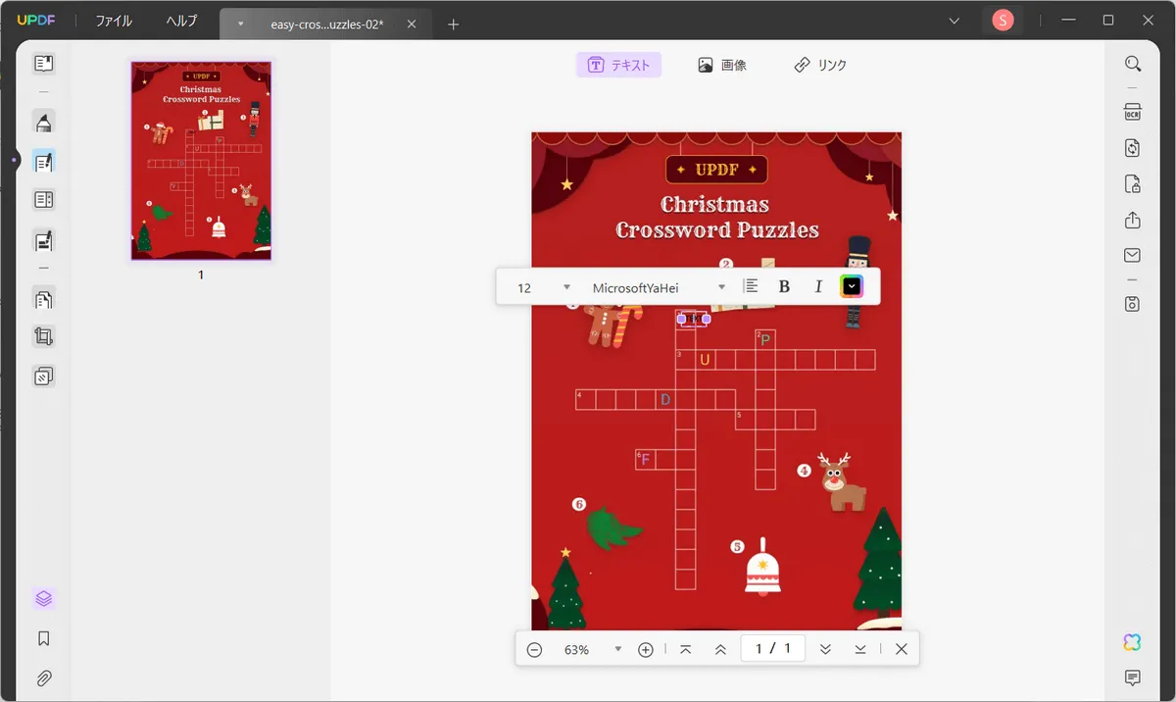The width and height of the screenshot is (1176, 702).
Task: Open the ヘルプ menu
Action: 180,21
